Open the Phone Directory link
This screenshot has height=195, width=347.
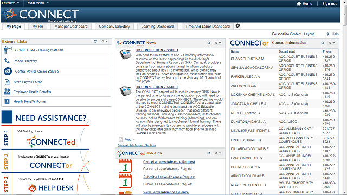pyautogui.click(x=25, y=61)
